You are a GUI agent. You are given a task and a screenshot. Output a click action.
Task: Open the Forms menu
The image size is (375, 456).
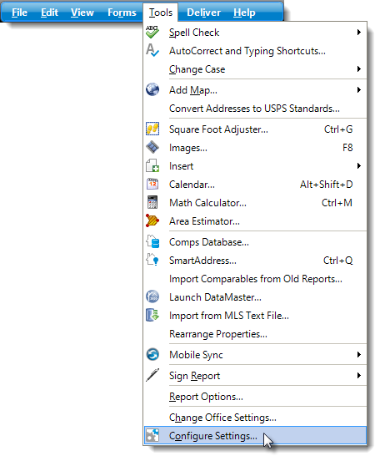(122, 13)
